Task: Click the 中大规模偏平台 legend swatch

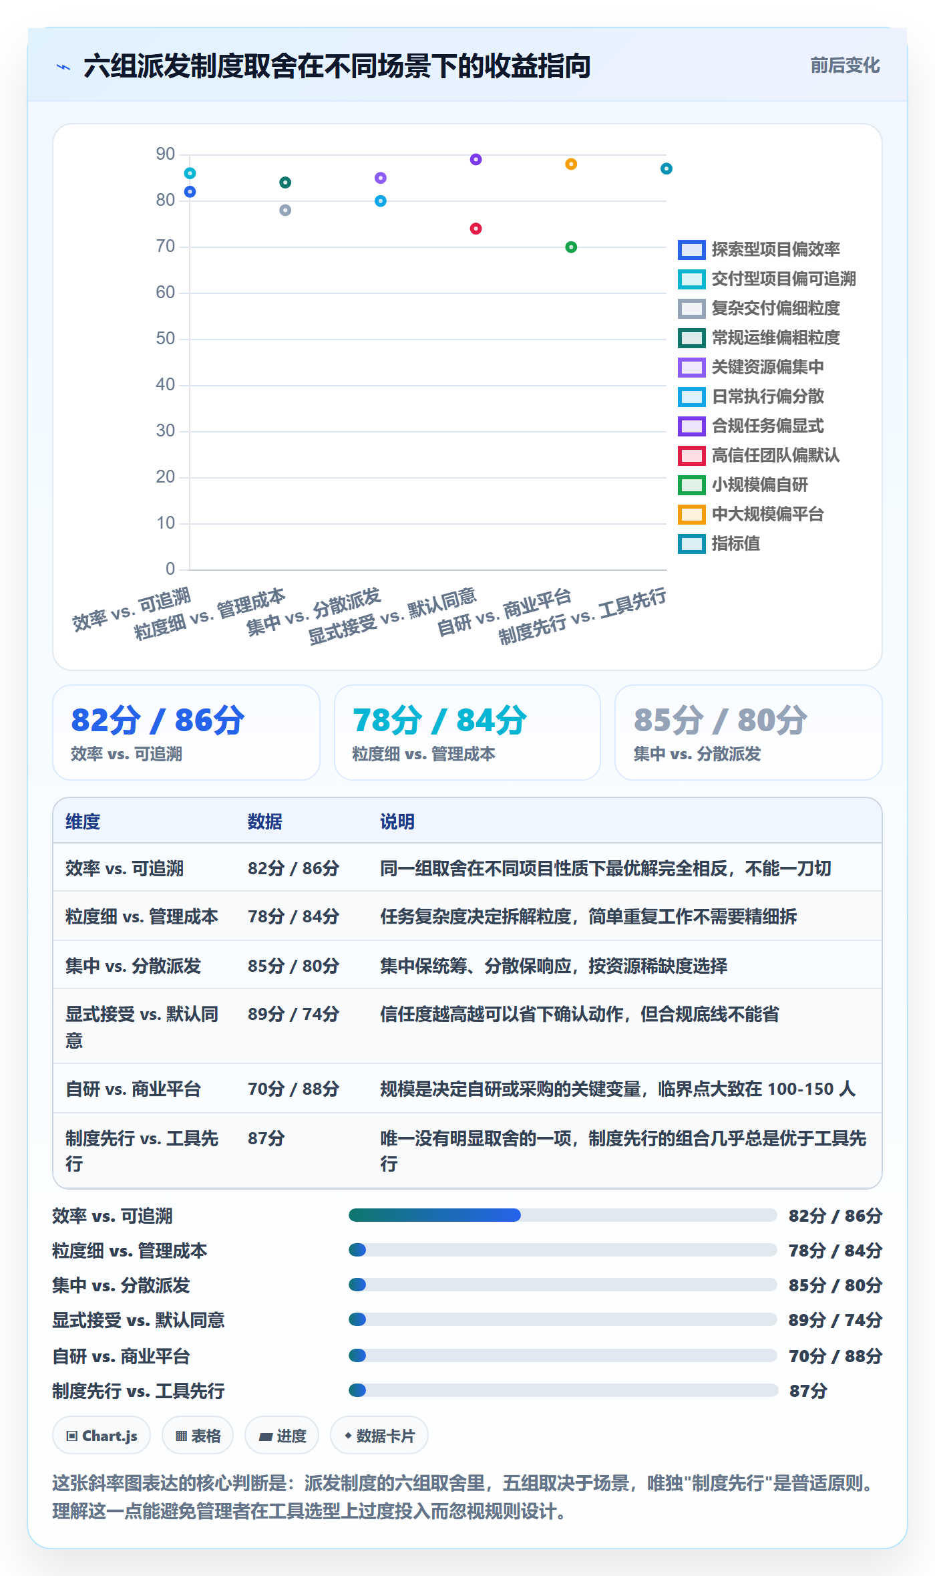Action: click(x=691, y=514)
